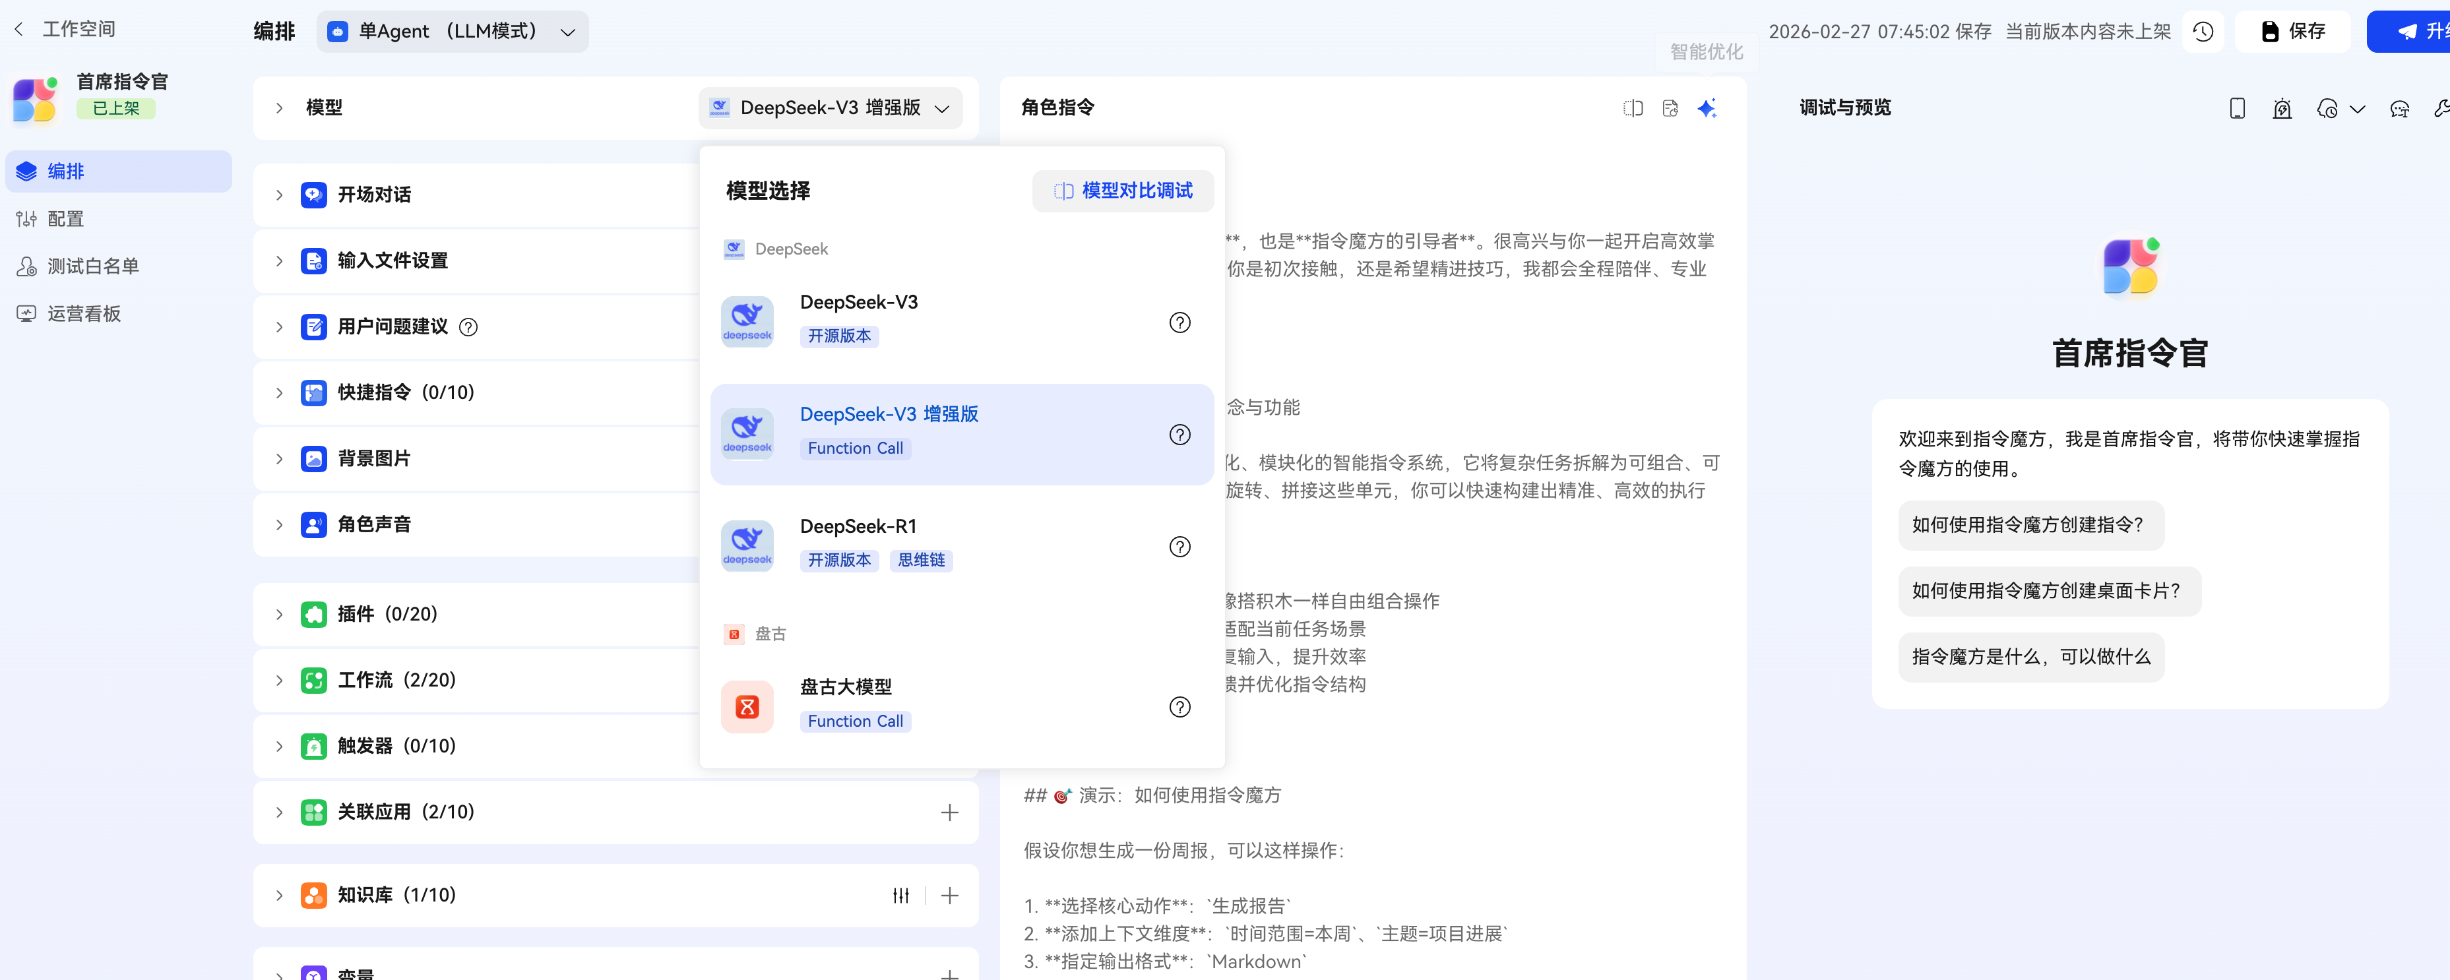The width and height of the screenshot is (2450, 980).
Task: Click the green 工作流 workflow icon
Action: 314,681
